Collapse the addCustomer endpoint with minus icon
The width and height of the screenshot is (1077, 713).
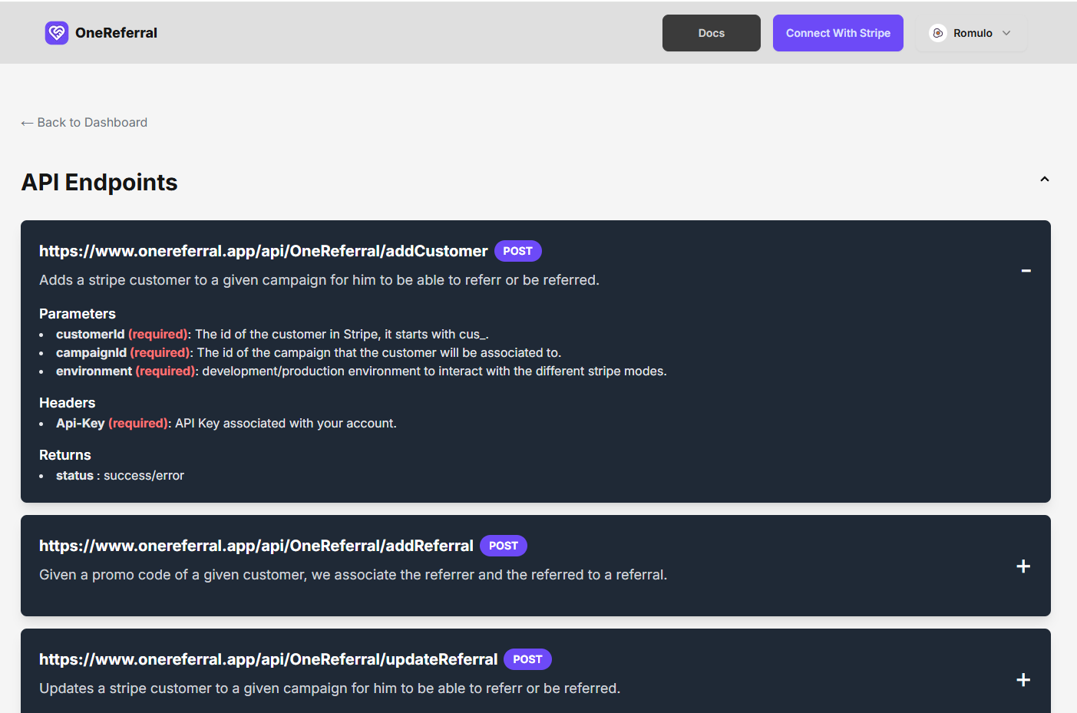click(1026, 271)
